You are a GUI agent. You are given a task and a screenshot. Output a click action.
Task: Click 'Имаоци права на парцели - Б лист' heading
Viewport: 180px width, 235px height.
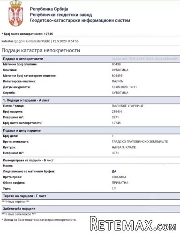28,160
